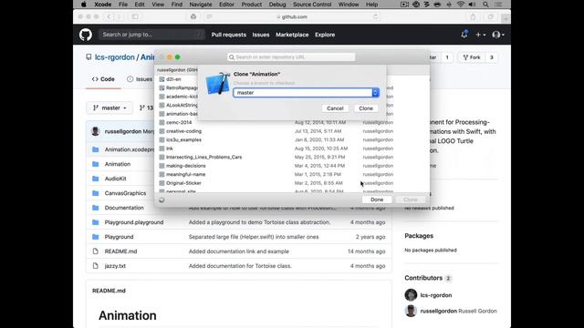584x328 pixels.
Task: Click the russellgordon contributor avatar
Action: (x=411, y=311)
